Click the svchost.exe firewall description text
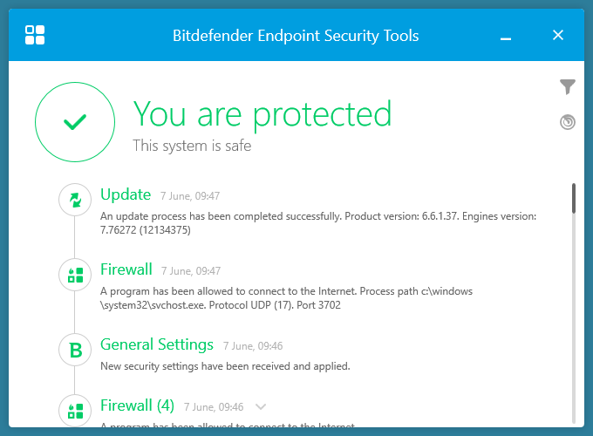 click(x=286, y=297)
